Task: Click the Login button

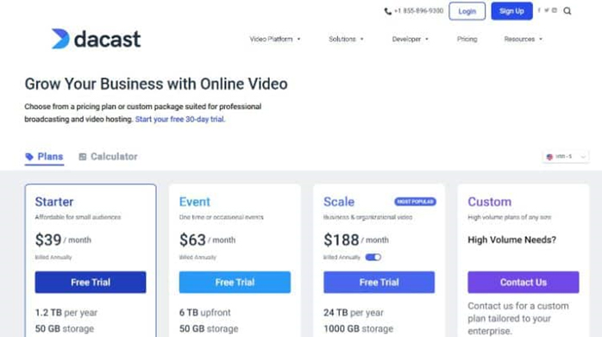Action: click(467, 11)
